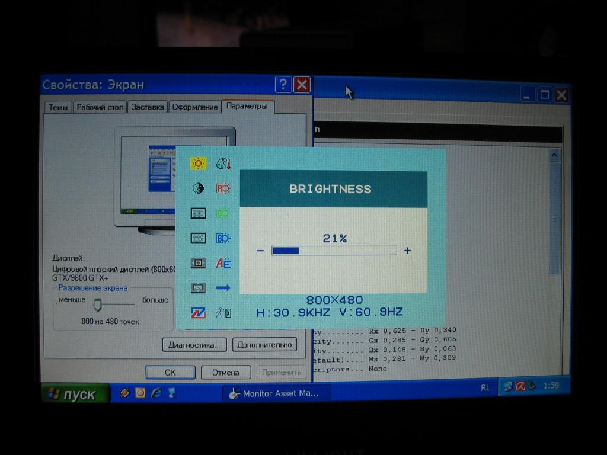Open the пуск Start menu
This screenshot has width=607, height=455.
pyautogui.click(x=75, y=395)
